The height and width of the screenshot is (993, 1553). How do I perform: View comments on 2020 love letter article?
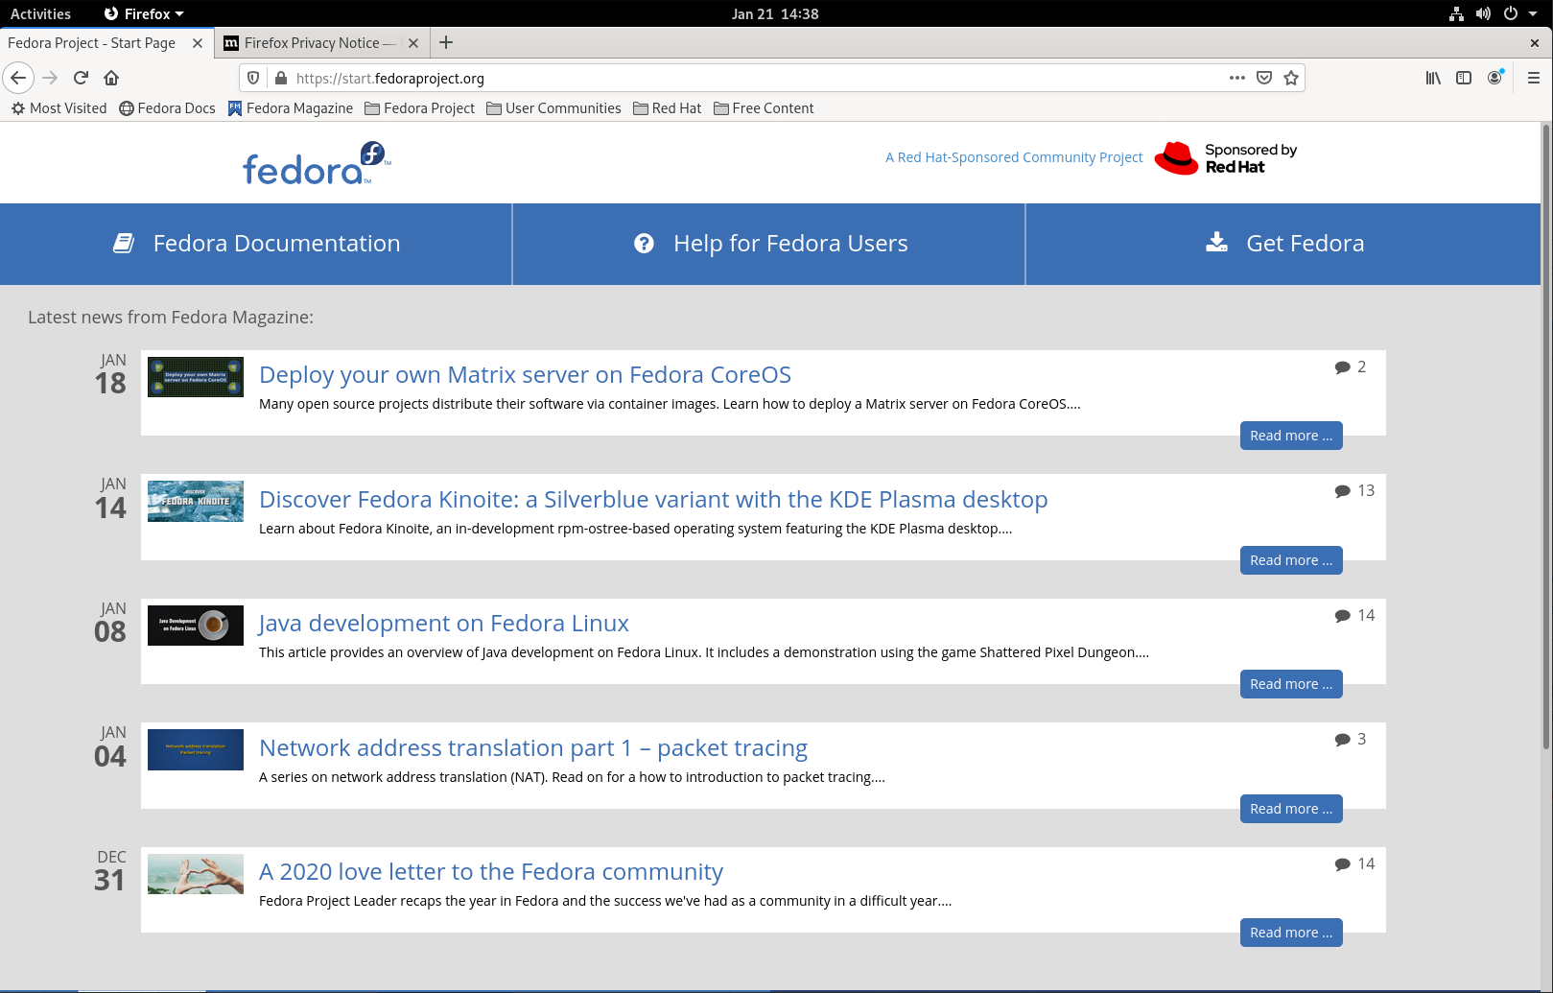[x=1354, y=864]
